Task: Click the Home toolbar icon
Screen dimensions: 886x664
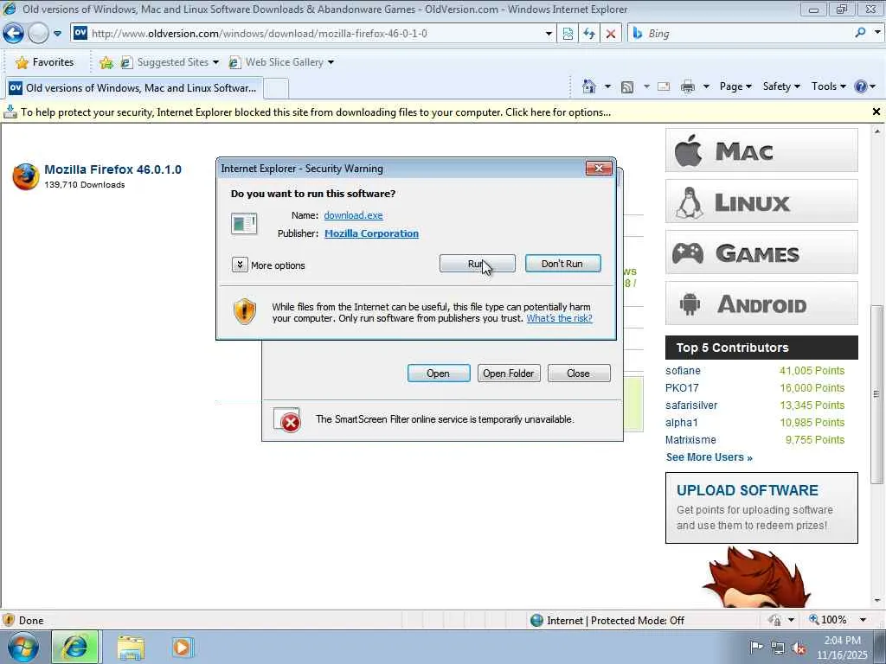Action: coord(588,86)
